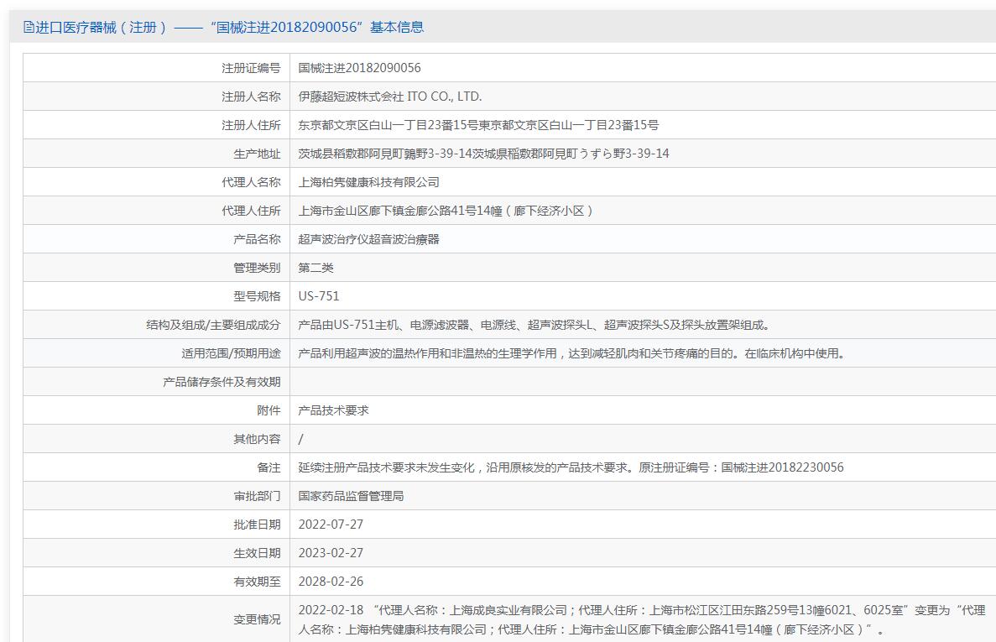Select model specification US-751
Image resolution: width=996 pixels, height=642 pixels.
coord(319,296)
